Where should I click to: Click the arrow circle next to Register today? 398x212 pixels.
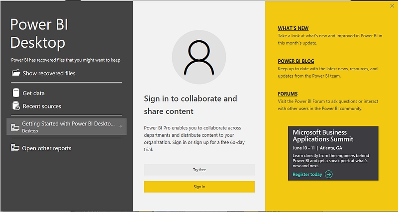(x=329, y=174)
